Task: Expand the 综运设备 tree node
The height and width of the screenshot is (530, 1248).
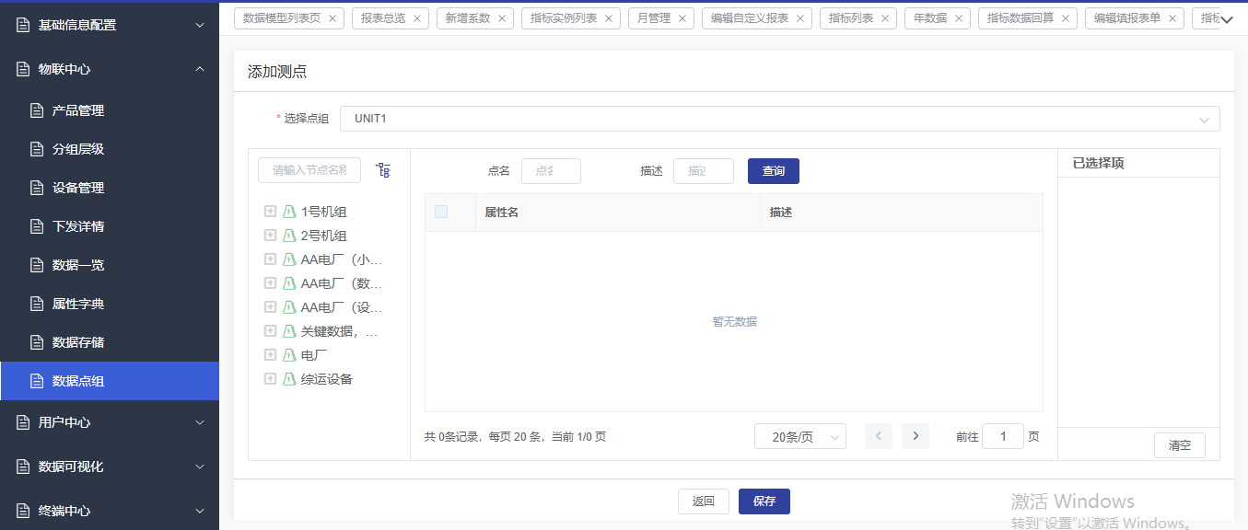Action: pyautogui.click(x=270, y=379)
